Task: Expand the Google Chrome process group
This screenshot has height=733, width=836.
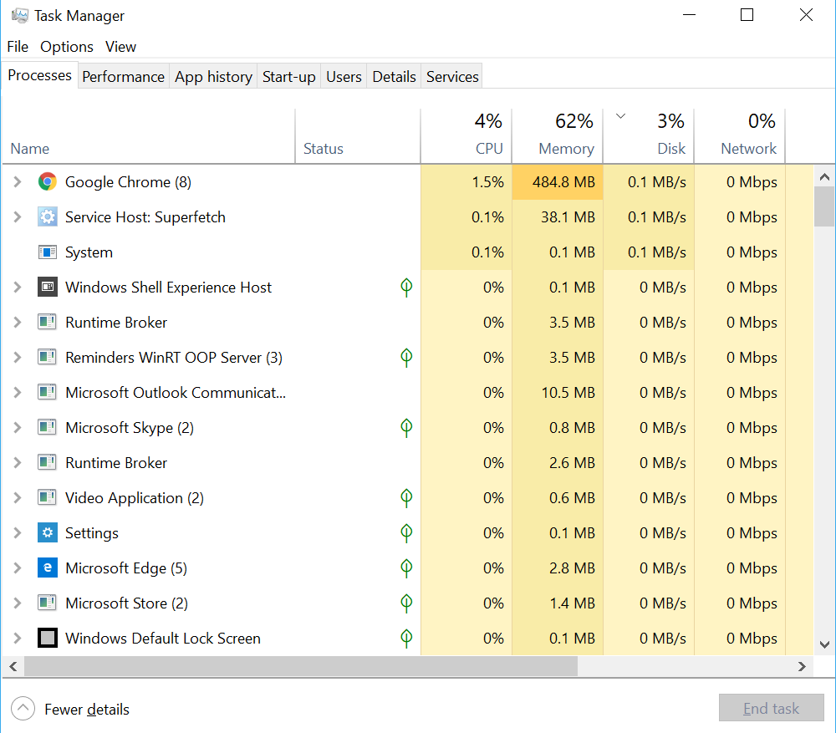Action: tap(18, 181)
